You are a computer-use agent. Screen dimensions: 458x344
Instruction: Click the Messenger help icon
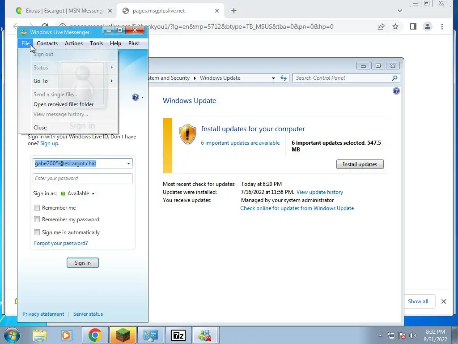click(x=135, y=97)
